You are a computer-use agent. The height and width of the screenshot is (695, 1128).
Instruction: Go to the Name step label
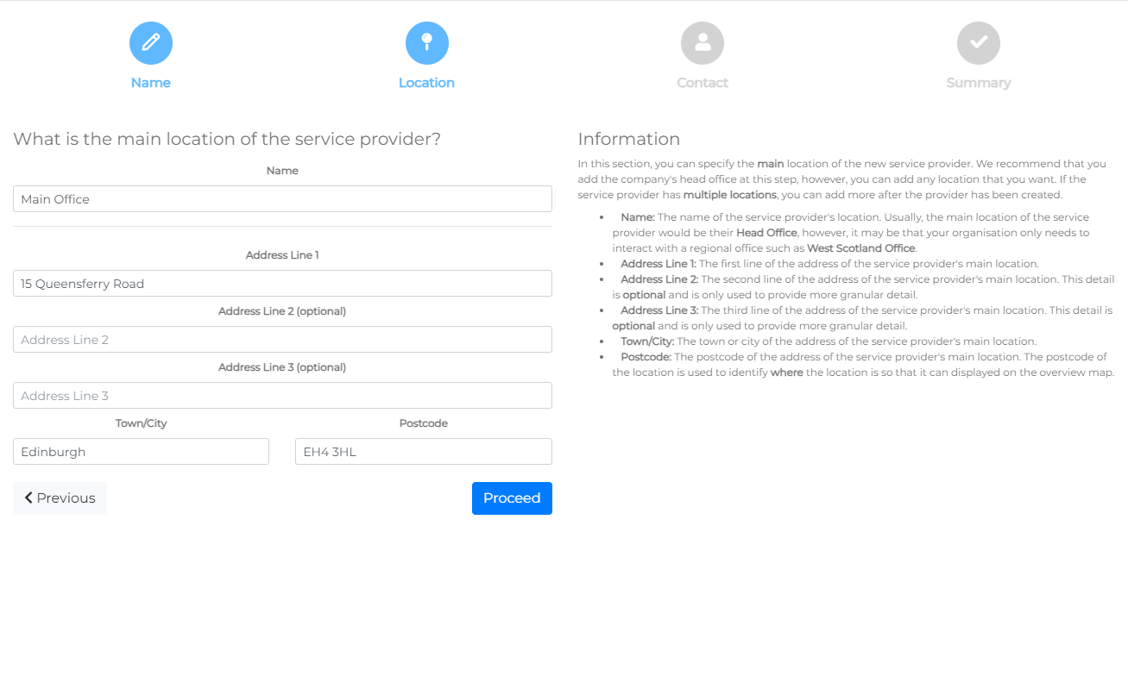[x=151, y=83]
